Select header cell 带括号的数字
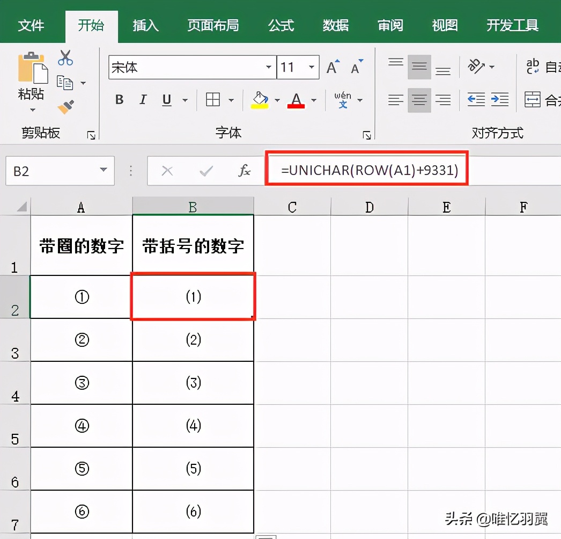This screenshot has width=561, height=539. (x=193, y=246)
